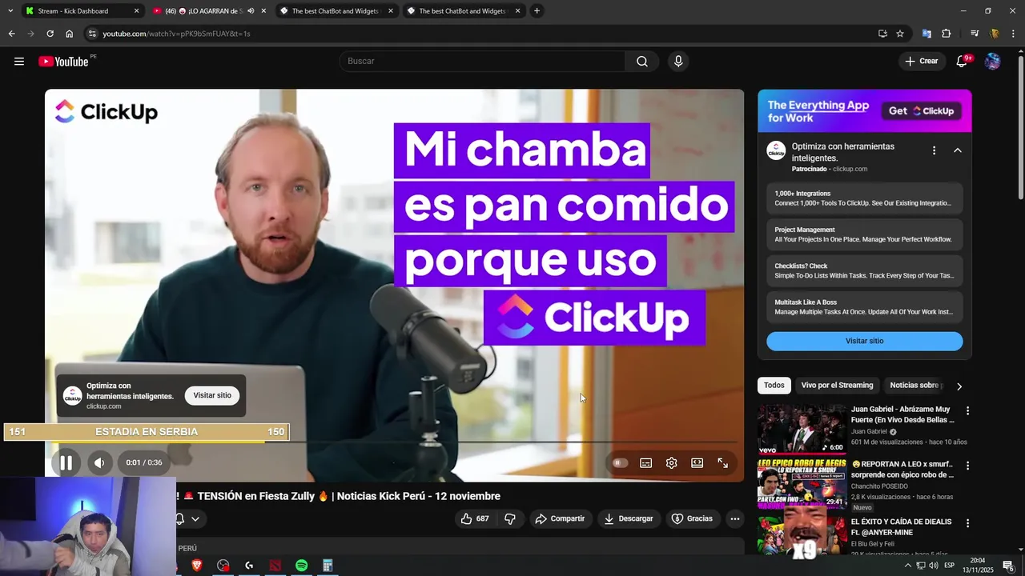Click the Gracias thanks button
The height and width of the screenshot is (576, 1025).
[692, 518]
